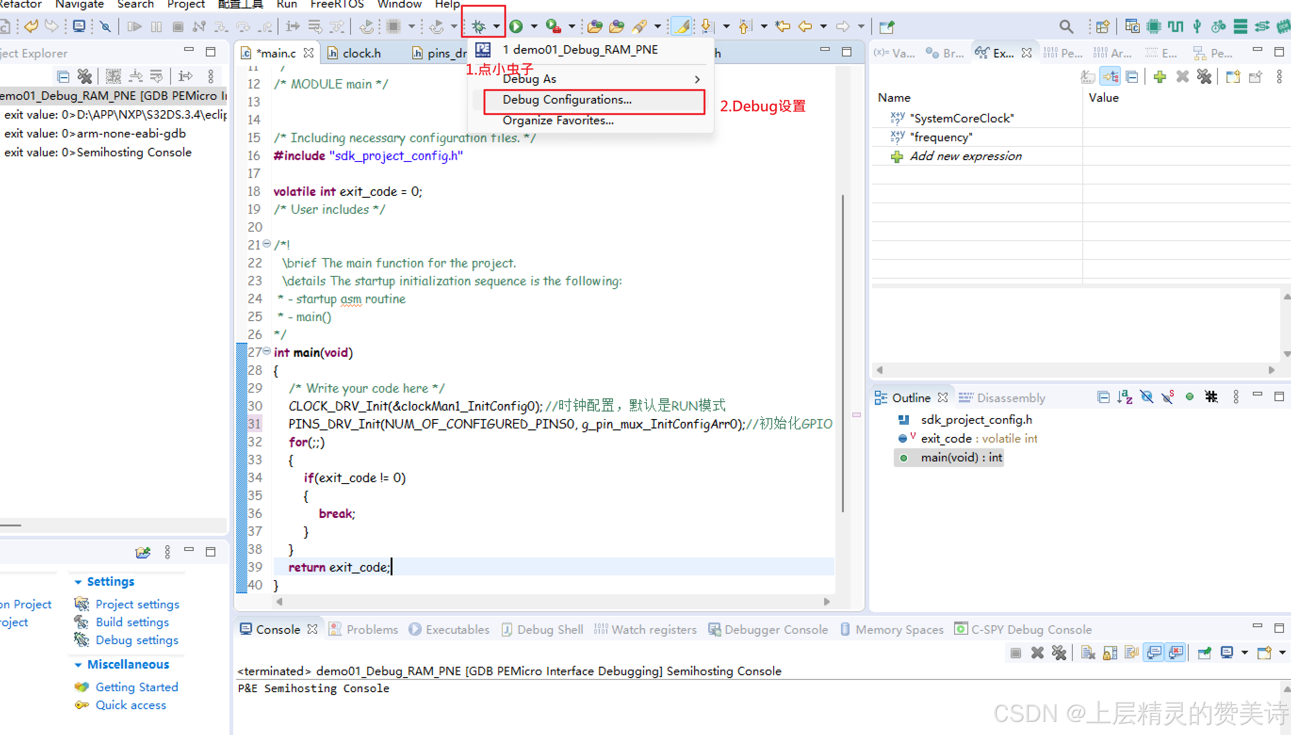Click the green bug Debug icon

pyautogui.click(x=478, y=26)
